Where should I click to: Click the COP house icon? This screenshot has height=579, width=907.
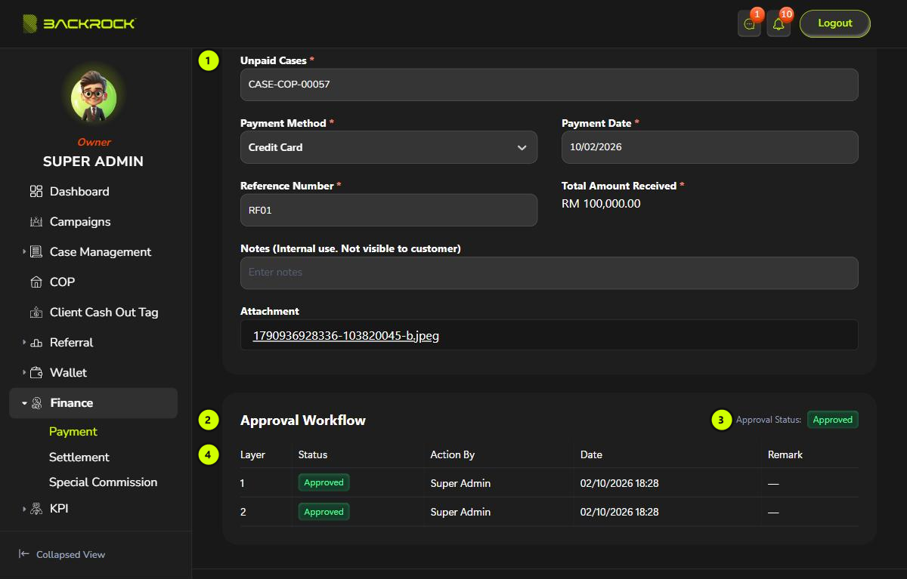[x=36, y=282]
